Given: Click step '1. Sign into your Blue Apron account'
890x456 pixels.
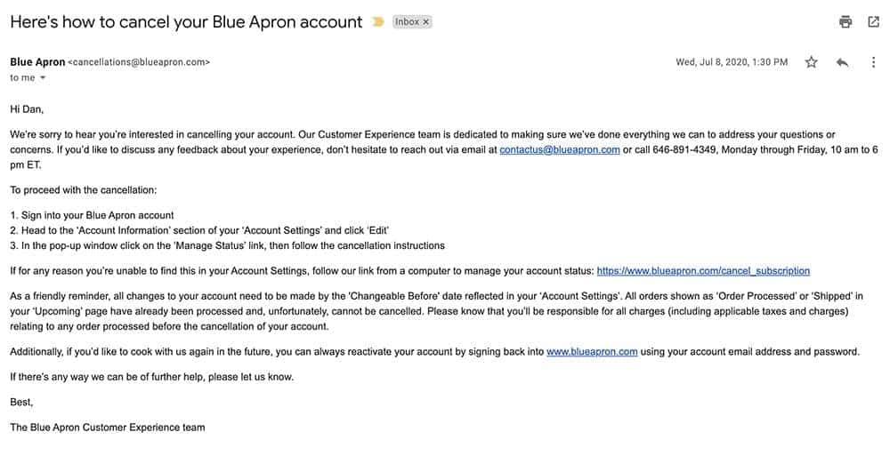Looking at the screenshot, I should click(92, 215).
